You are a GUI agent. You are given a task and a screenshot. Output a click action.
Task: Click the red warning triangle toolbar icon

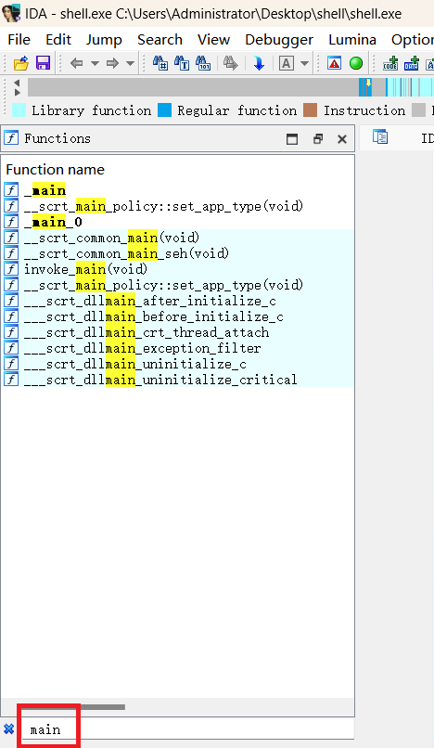[x=335, y=63]
